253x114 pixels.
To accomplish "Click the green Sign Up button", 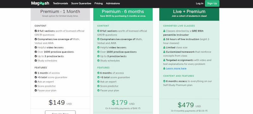I will click(212, 3).
